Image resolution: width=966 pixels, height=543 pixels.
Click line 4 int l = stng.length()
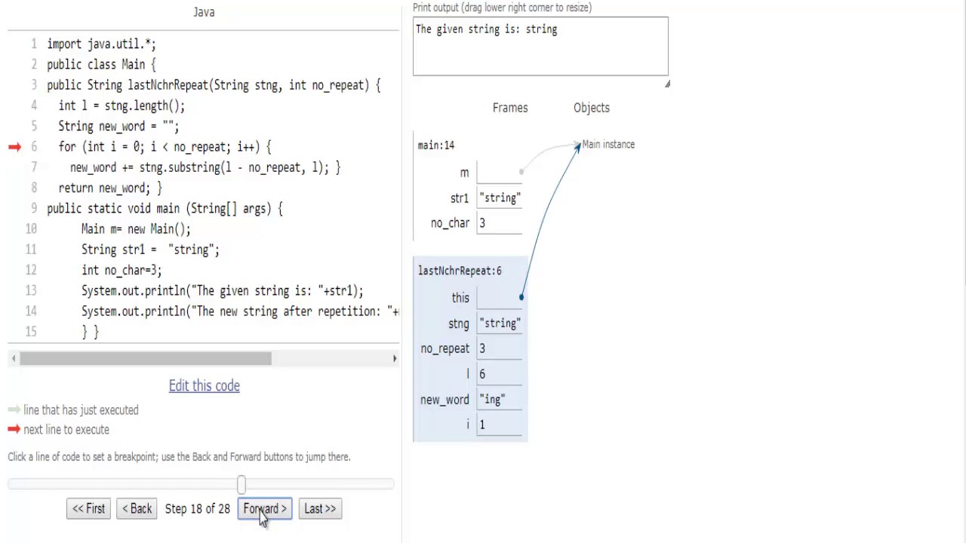click(x=122, y=106)
